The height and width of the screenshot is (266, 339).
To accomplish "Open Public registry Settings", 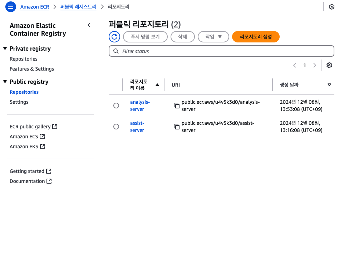I will (19, 102).
